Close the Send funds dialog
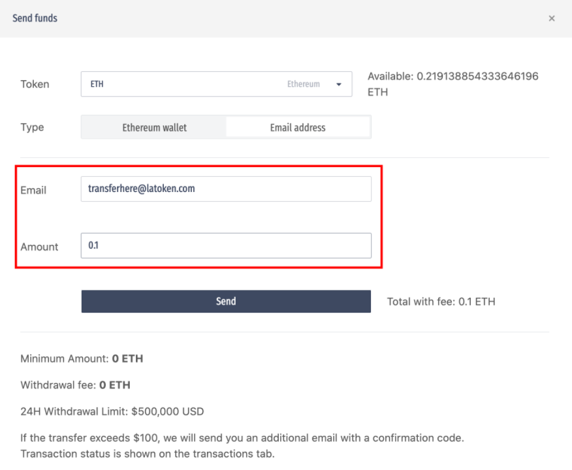This screenshot has width=572, height=470. 552,18
